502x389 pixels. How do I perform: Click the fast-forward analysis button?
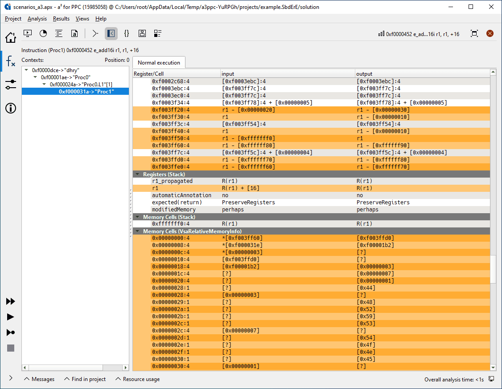point(11,301)
